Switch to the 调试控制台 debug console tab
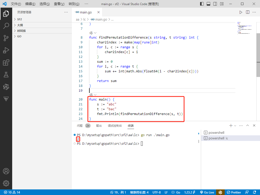260x195 pixels. coord(115,126)
